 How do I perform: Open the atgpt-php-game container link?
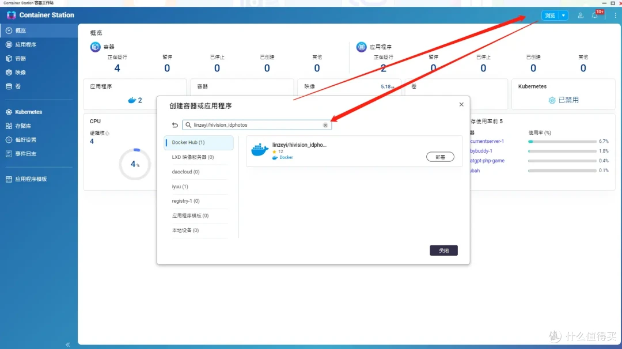pyautogui.click(x=488, y=161)
